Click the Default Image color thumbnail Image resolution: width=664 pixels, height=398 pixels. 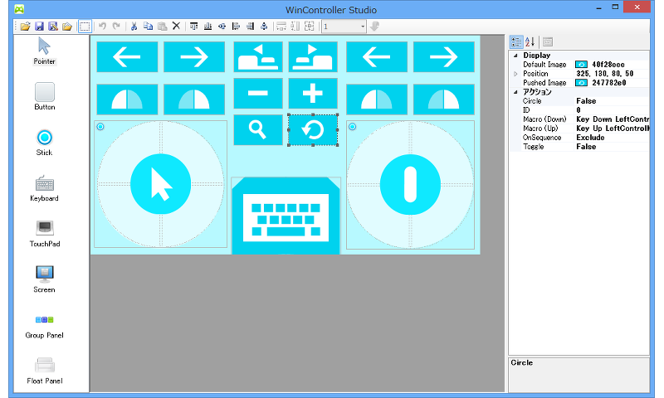click(x=582, y=65)
